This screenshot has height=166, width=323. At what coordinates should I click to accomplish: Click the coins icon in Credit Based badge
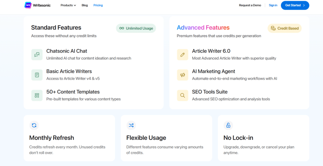(273, 28)
